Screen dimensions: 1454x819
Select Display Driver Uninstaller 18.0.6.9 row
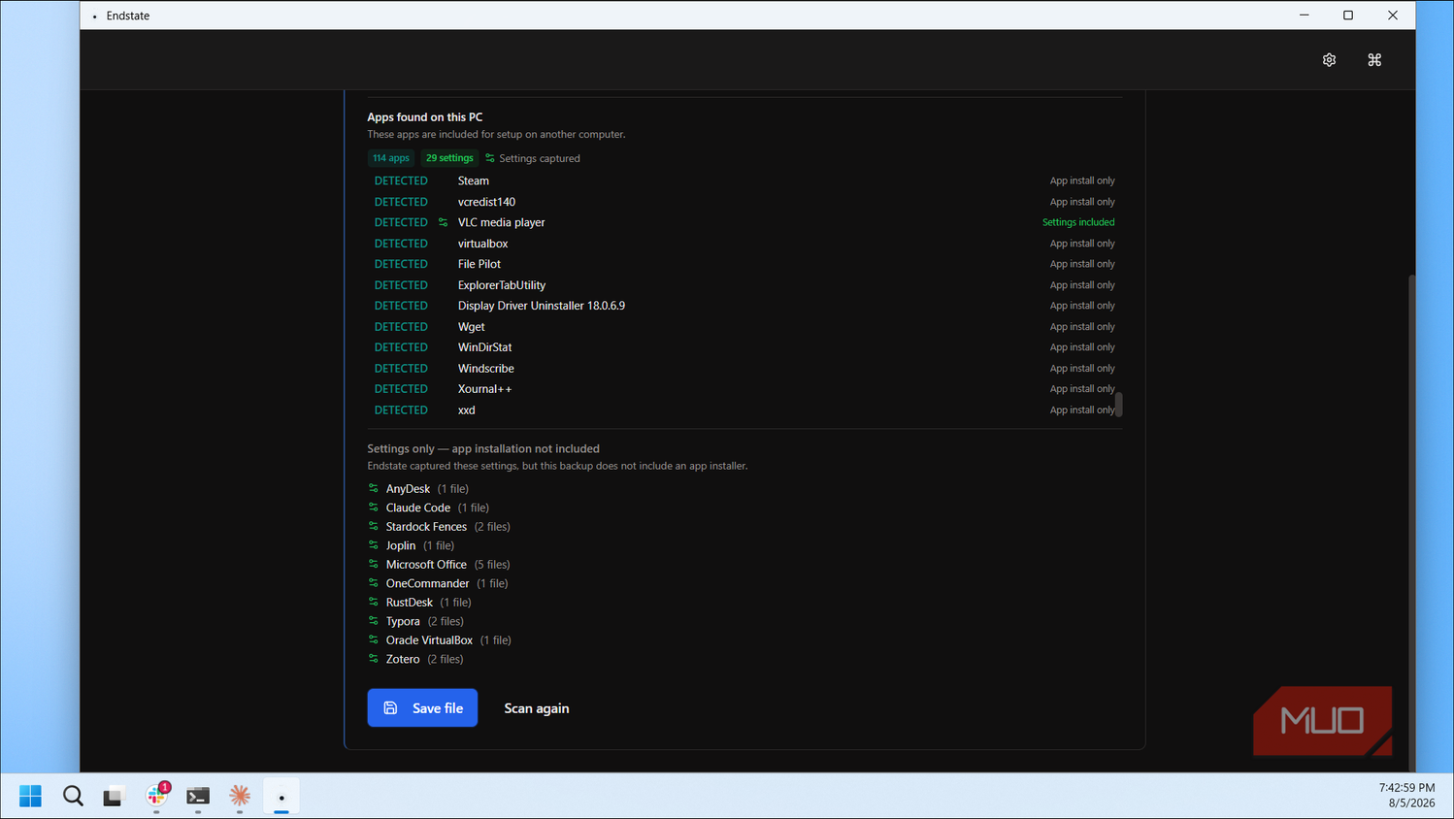744,306
